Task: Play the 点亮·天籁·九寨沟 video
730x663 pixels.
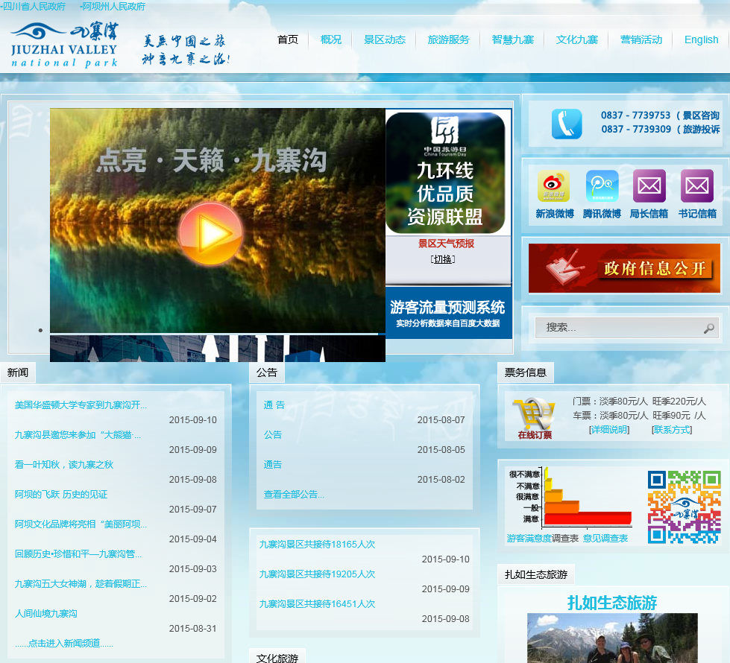Action: click(x=210, y=233)
